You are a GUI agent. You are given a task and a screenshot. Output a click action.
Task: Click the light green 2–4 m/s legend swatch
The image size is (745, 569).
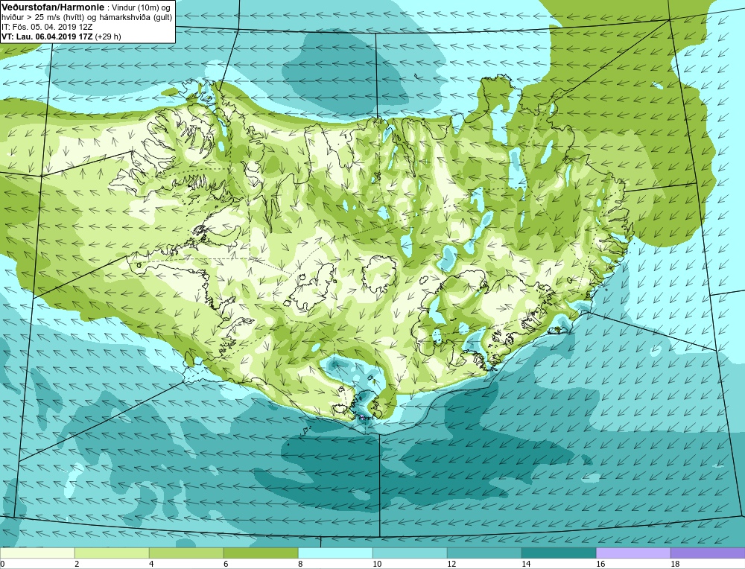112,553
